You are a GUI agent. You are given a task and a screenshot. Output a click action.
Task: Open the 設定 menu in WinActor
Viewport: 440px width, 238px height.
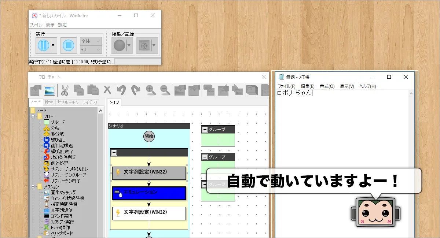(x=62, y=25)
